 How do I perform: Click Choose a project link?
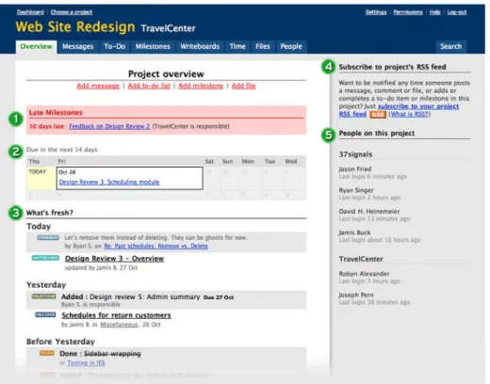[72, 12]
